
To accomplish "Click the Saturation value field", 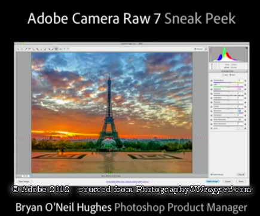I will click(240, 111).
